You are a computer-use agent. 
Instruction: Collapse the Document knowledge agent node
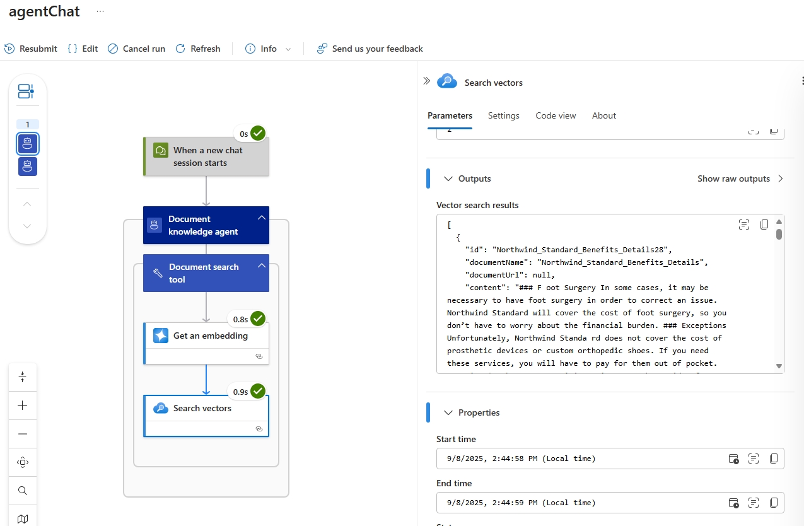tap(260, 218)
